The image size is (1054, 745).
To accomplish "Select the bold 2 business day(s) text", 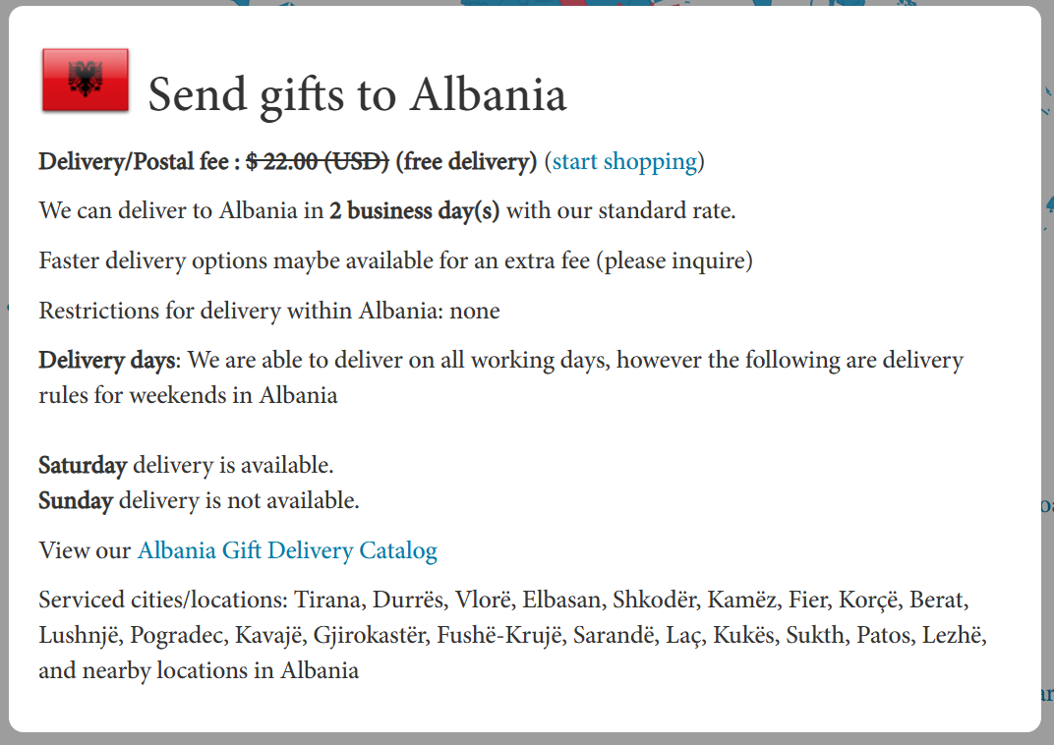I will coord(414,211).
